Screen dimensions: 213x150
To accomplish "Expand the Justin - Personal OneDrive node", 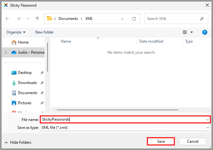I will (6, 52).
